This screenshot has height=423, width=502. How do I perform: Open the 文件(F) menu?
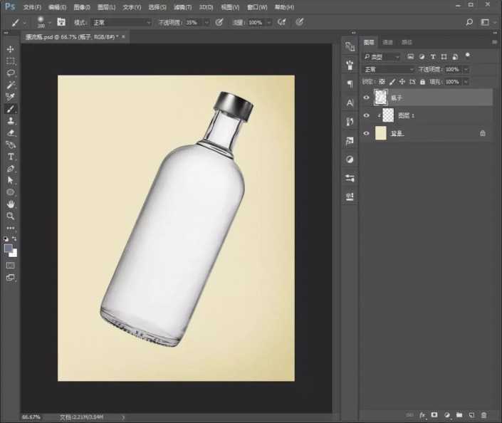(x=32, y=7)
